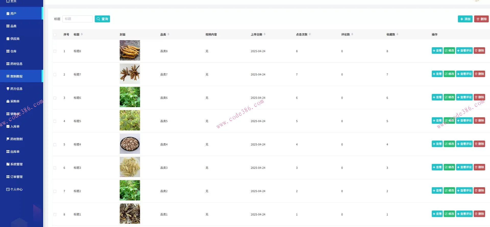Check the row checkbox for 标题1
This screenshot has height=227, width=490.
click(x=55, y=215)
